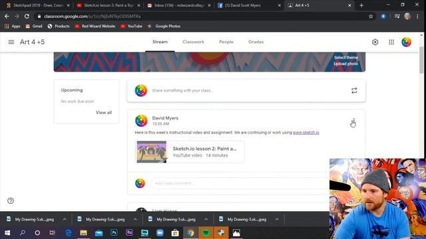Click the Add class comment field

(x=240, y=183)
